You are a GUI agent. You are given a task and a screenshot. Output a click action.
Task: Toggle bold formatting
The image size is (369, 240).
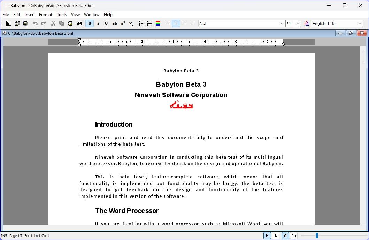[90, 23]
